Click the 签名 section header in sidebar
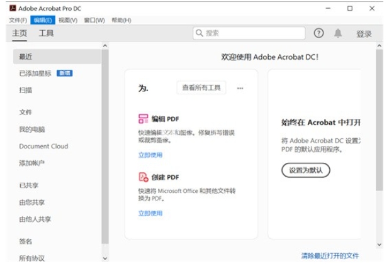389x264 pixels. click(26, 241)
